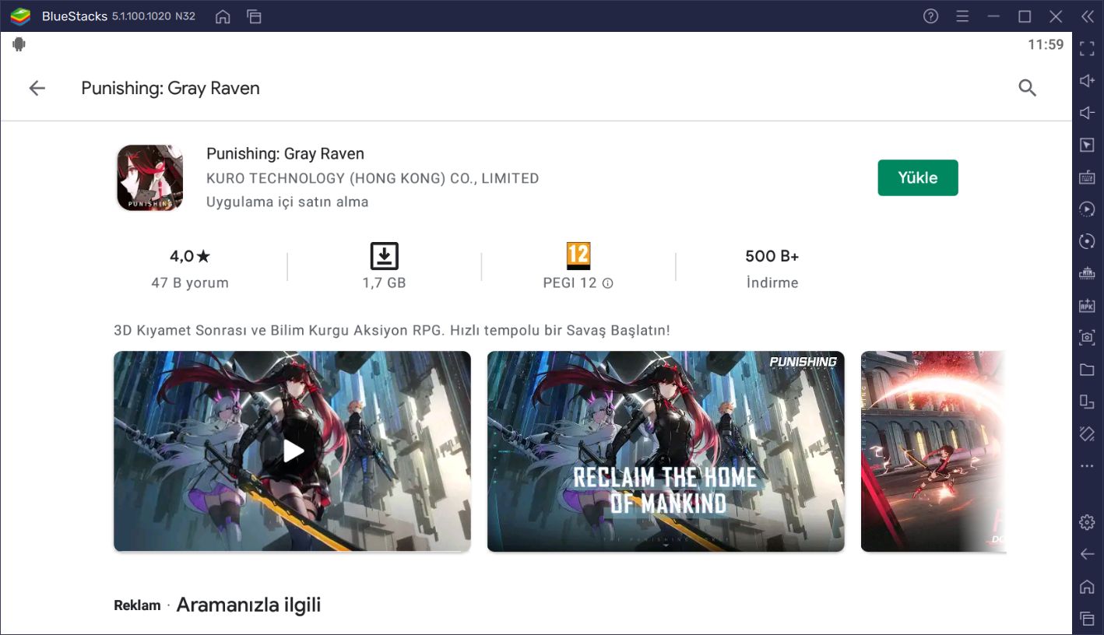Screen dimensions: 1104x635
Task: Open the memory trim sidebar icon
Action: pyautogui.click(x=1087, y=273)
